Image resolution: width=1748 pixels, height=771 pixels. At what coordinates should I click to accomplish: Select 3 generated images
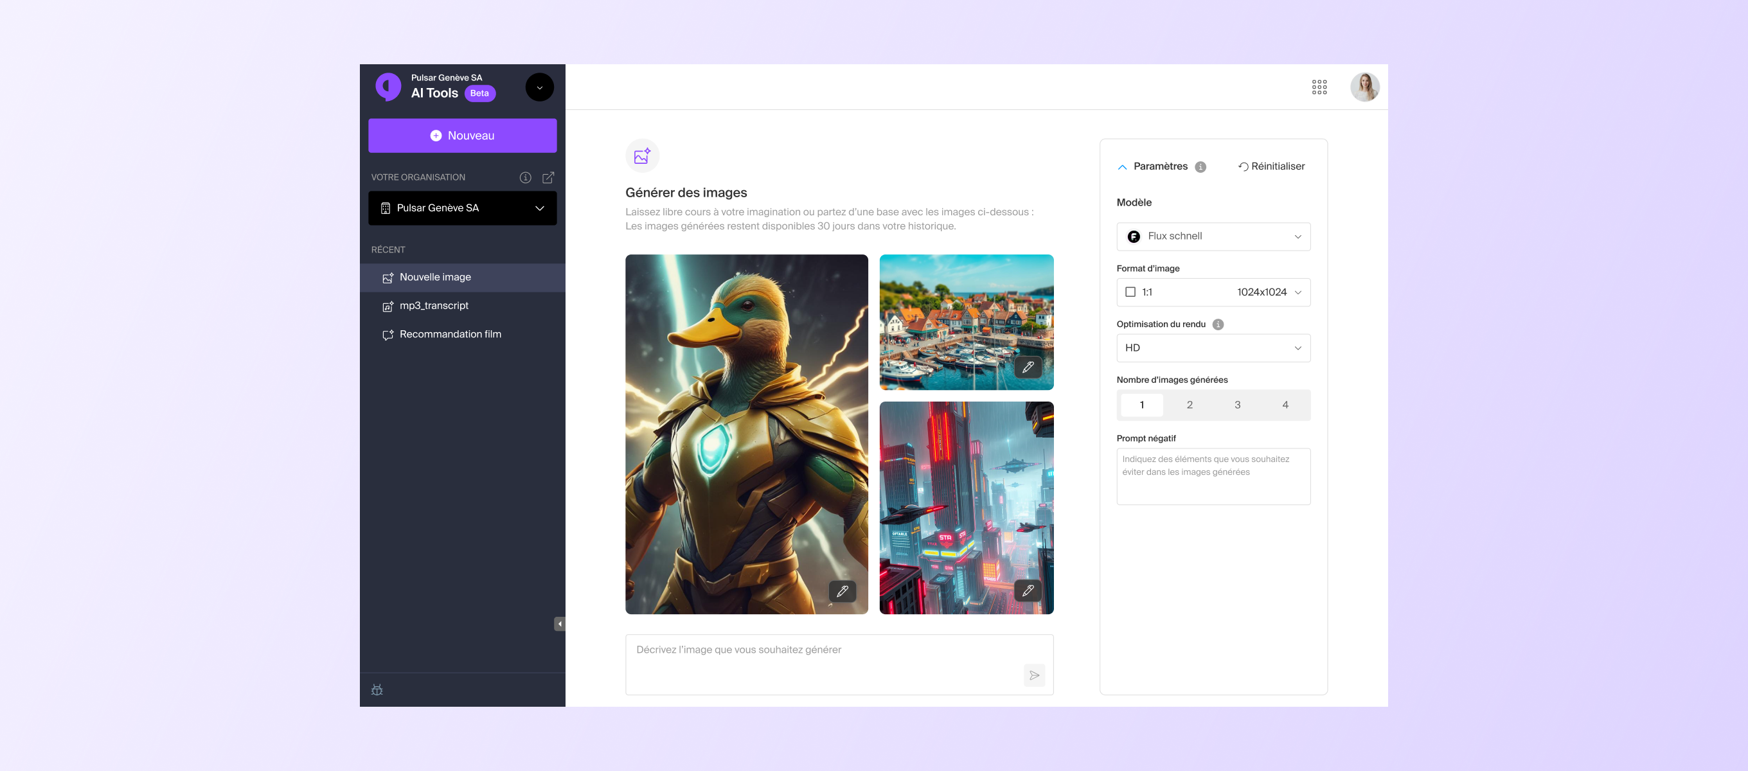click(x=1238, y=405)
